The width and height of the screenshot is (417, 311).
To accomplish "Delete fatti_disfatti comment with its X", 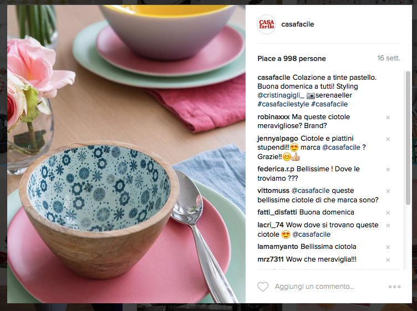I will pyautogui.click(x=388, y=213).
